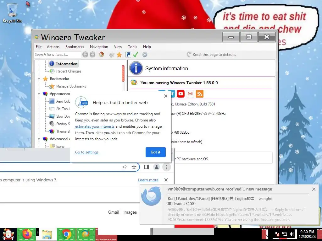Click the Thunderbird icon in the notification
The image size is (322, 241).
(x=151, y=196)
